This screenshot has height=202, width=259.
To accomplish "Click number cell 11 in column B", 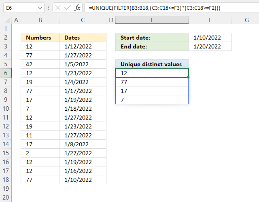I will tap(40, 135).
